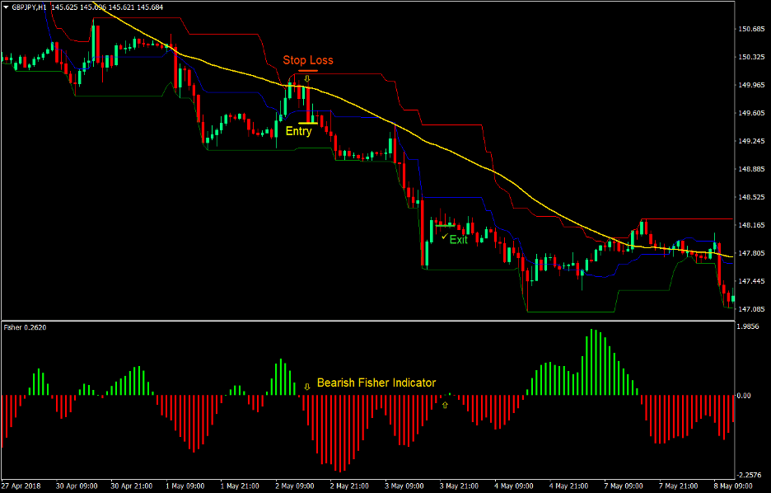
Task: Click the up arrow marker inside the Fisher subwindow
Action: click(x=445, y=404)
